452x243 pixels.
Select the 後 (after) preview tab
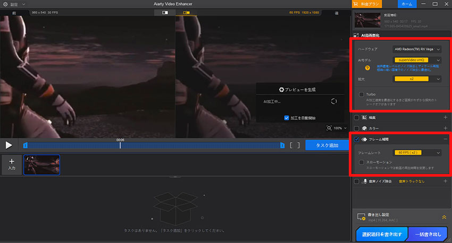coord(337,13)
